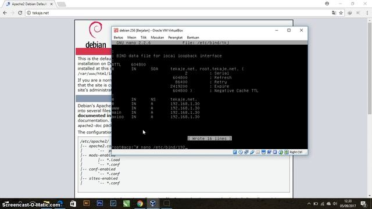Open Windows Store from the taskbar
The height and width of the screenshot is (209, 372).
(73, 204)
